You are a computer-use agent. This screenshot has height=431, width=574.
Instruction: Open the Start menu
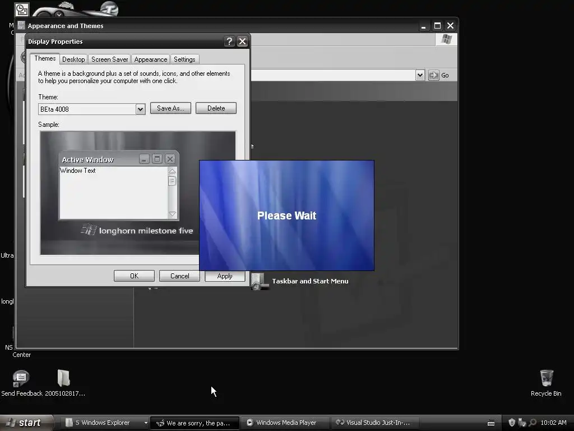[x=26, y=423]
